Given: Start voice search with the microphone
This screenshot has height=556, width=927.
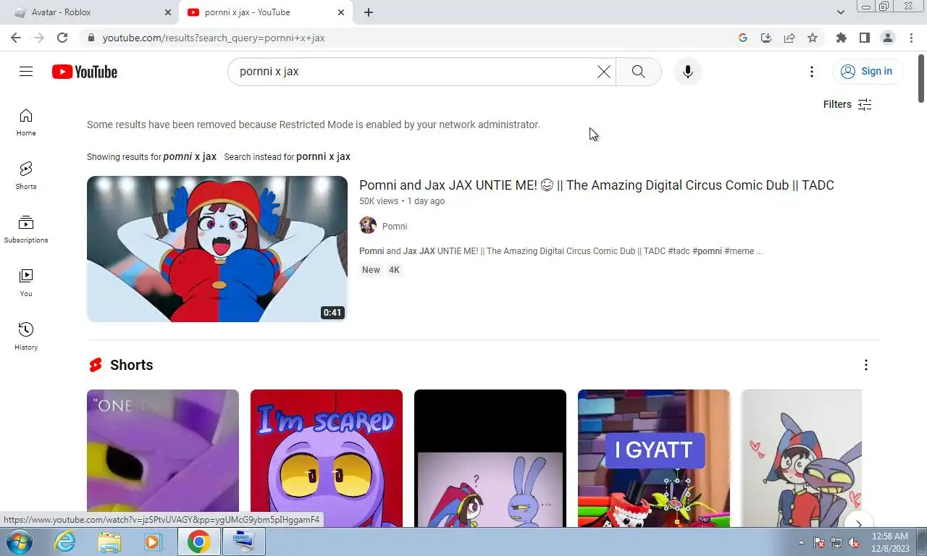Looking at the screenshot, I should pyautogui.click(x=688, y=72).
